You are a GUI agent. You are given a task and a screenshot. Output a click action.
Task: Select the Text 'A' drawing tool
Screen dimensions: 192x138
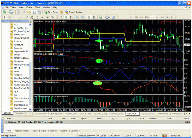tap(42, 17)
